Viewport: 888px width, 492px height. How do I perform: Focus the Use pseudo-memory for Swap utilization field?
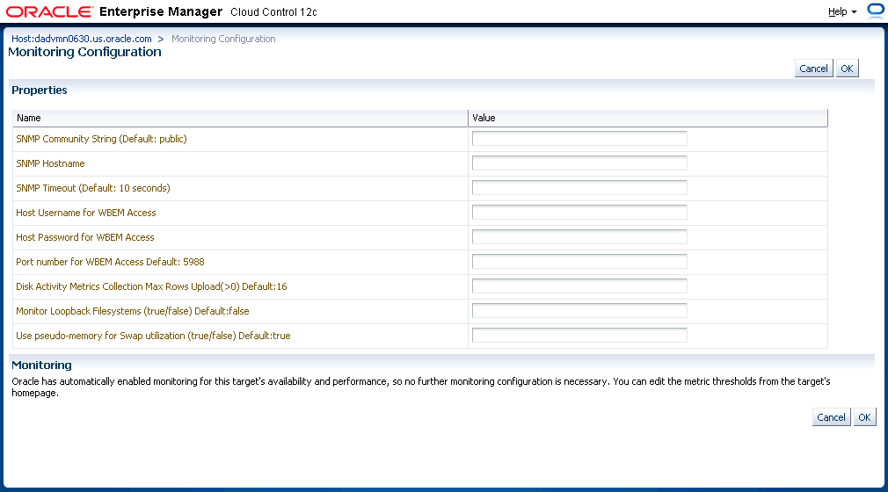[x=579, y=335]
